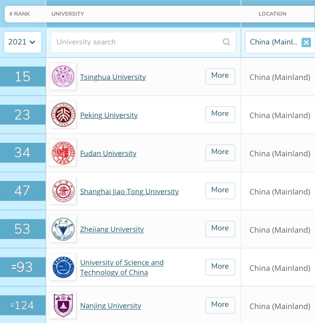This screenshot has height=323, width=315.
Task: Click China (Mainland) location for Tsinghua University
Action: (280, 77)
